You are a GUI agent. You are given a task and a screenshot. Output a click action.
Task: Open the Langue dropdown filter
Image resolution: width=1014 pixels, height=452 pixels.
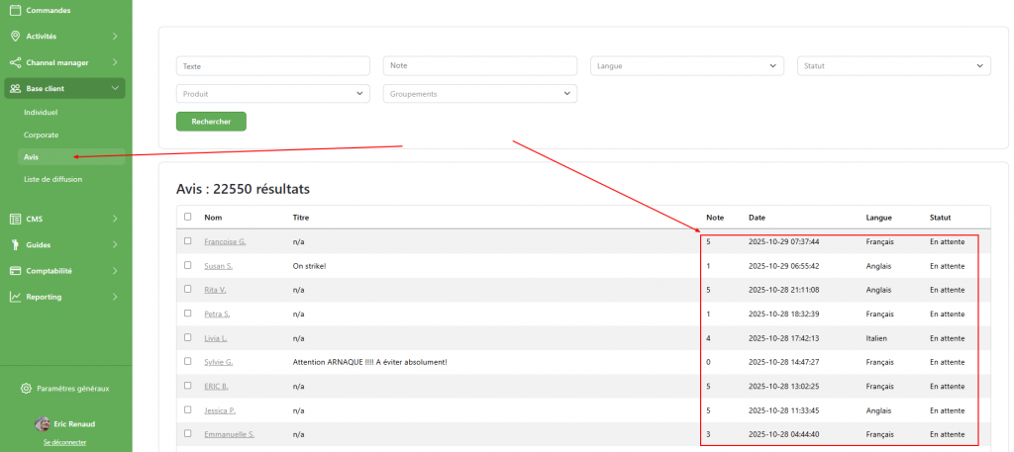(686, 66)
